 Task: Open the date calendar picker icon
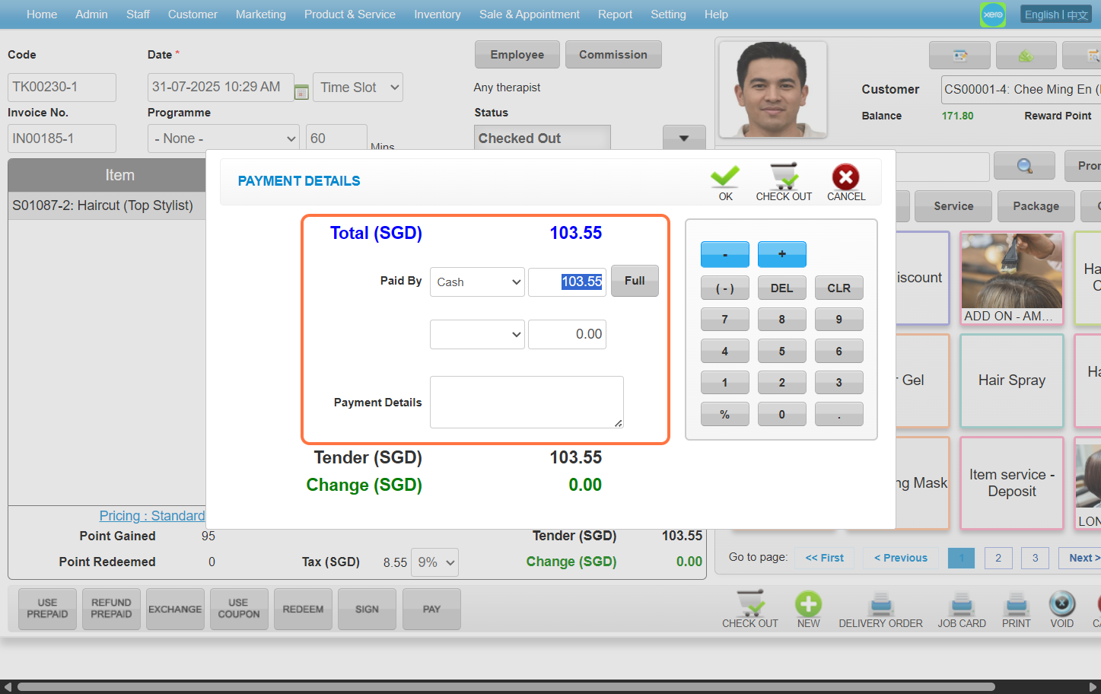point(301,92)
